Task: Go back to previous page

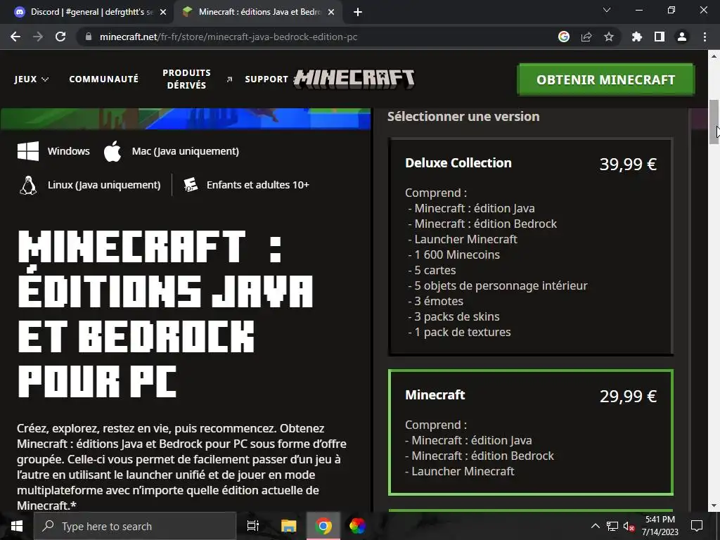Action: pos(15,37)
